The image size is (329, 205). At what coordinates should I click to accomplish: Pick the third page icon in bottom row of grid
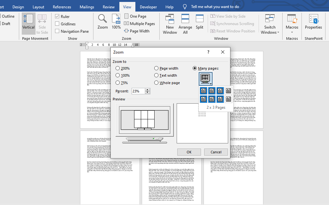pos(220,99)
